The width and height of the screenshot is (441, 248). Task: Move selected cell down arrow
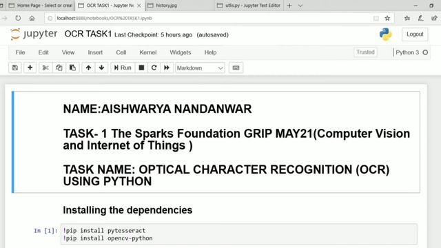(101, 68)
